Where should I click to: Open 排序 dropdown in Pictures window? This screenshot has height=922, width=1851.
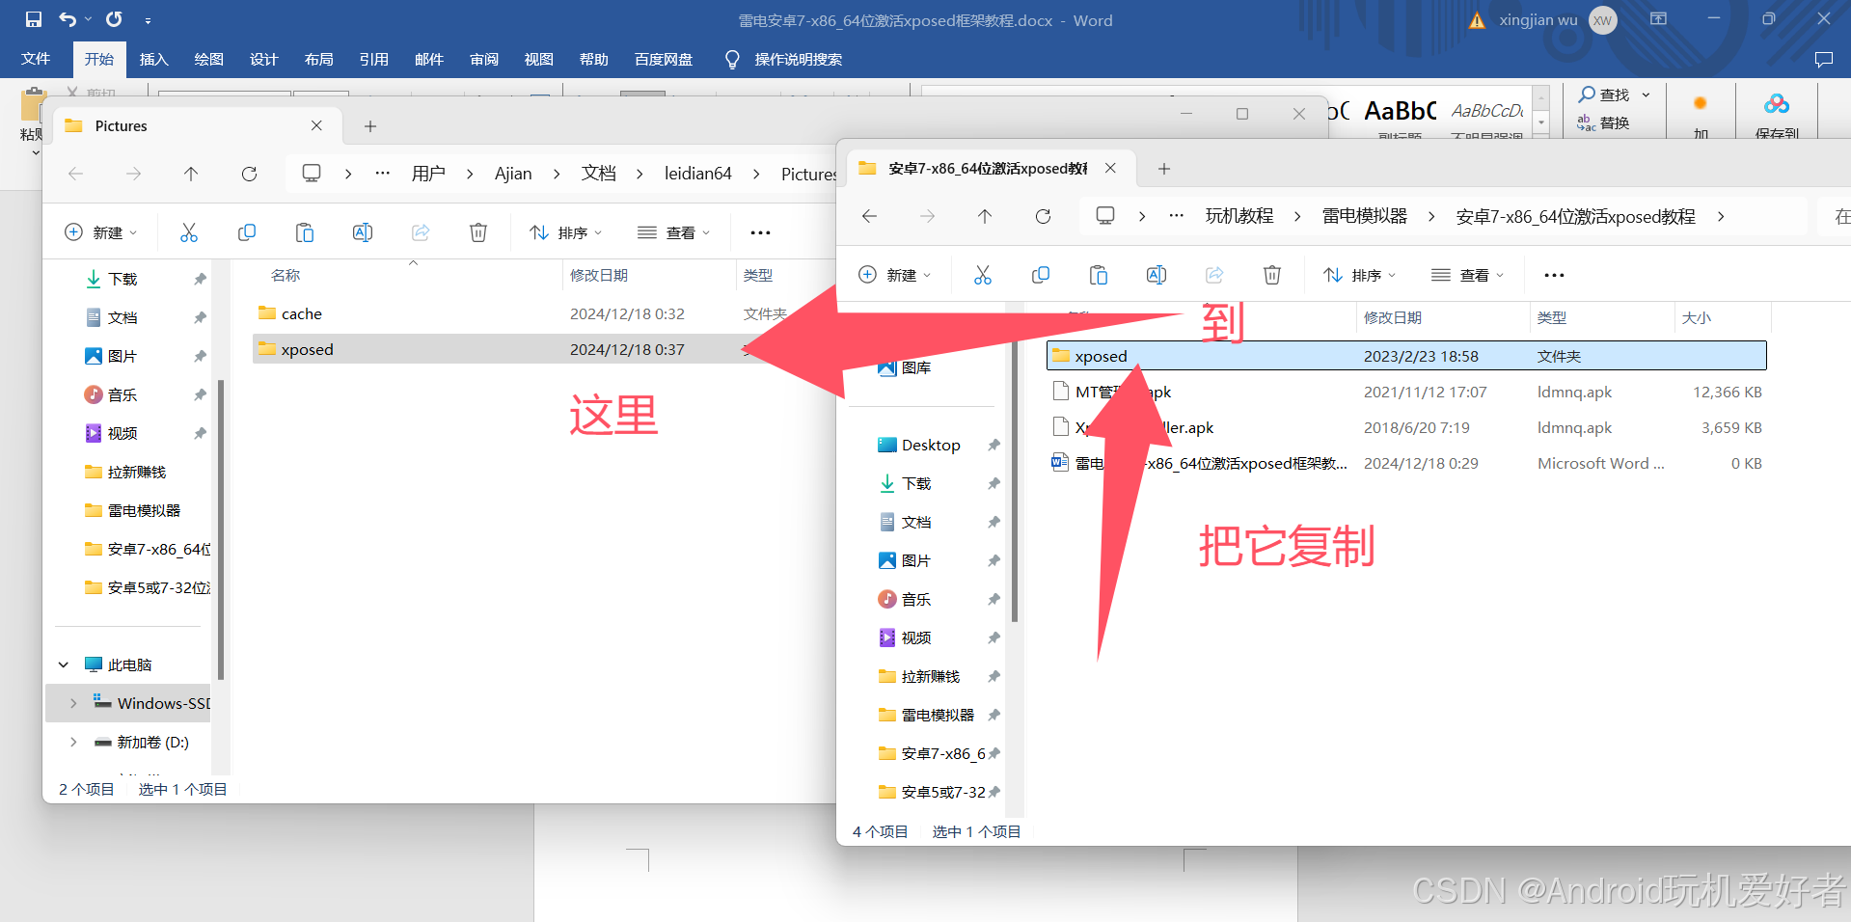pyautogui.click(x=566, y=232)
